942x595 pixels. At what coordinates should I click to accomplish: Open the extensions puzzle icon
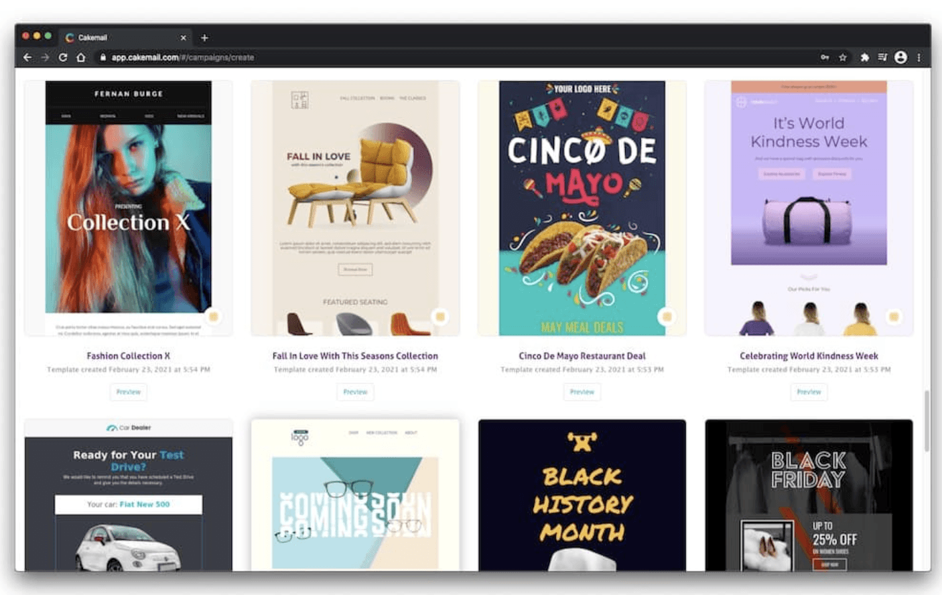[x=864, y=58]
